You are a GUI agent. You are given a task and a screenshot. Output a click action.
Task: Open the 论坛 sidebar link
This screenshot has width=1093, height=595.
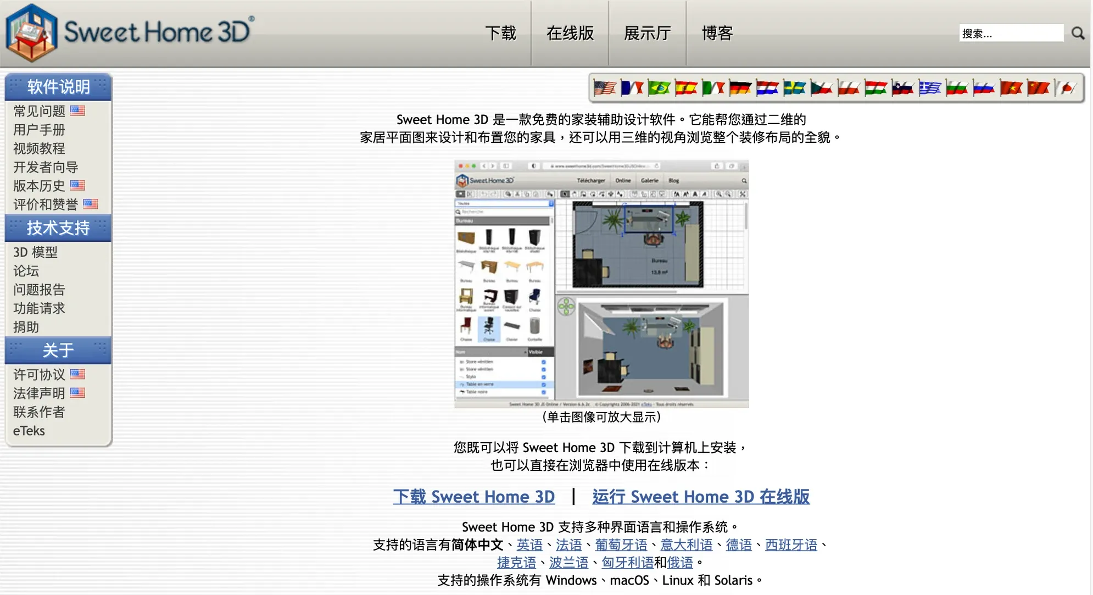[26, 271]
